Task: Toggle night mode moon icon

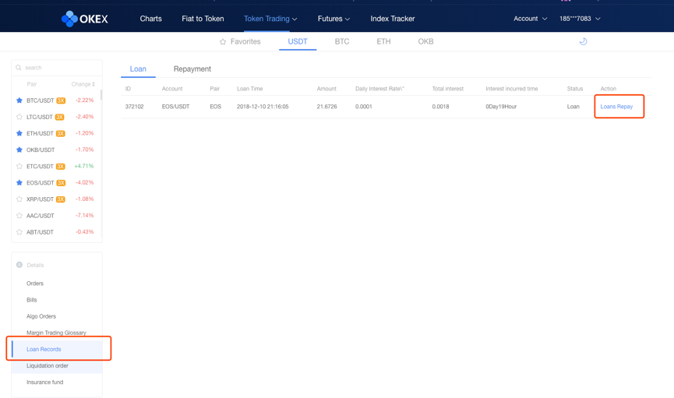Action: tap(584, 41)
